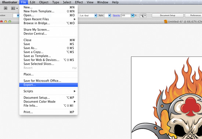Viewport: 202px width, 139px height.
Task: Expand the Document Color Mode submenu
Action: tap(48, 102)
